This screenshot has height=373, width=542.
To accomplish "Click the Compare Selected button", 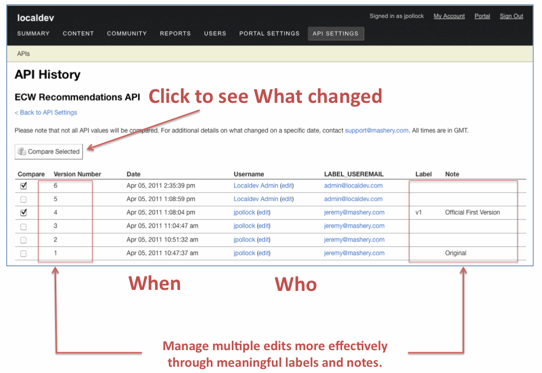I will pos(49,152).
